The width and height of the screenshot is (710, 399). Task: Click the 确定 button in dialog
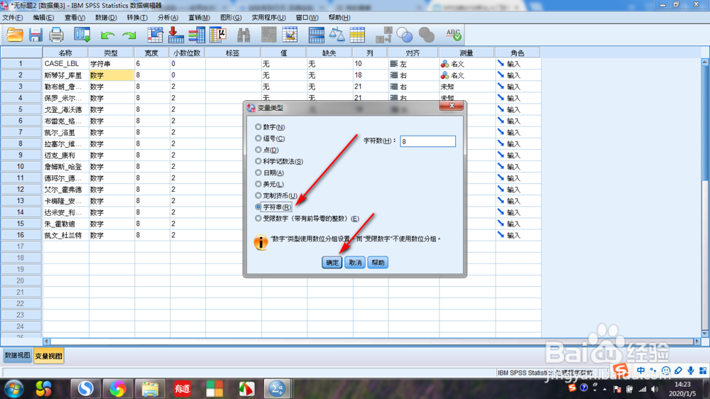coord(332,263)
